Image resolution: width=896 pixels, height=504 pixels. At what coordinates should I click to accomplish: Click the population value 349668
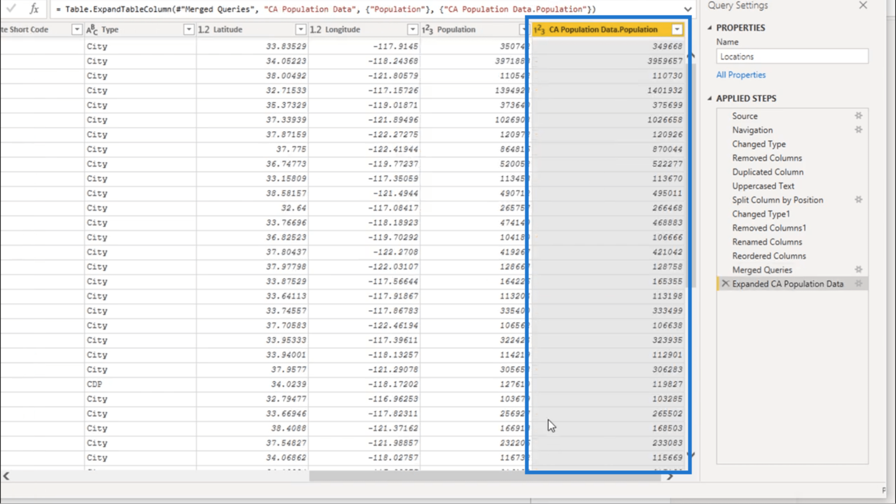pos(667,46)
